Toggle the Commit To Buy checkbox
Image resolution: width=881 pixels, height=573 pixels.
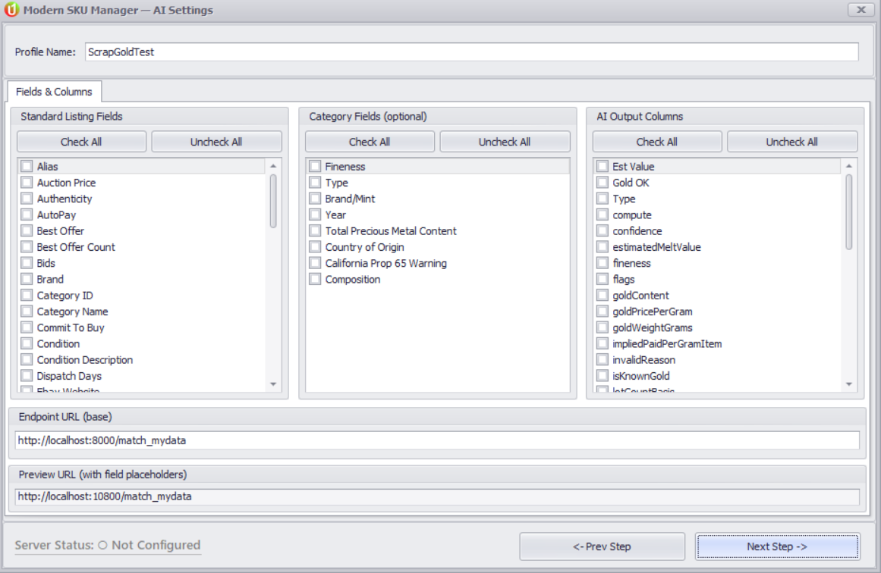pos(27,327)
